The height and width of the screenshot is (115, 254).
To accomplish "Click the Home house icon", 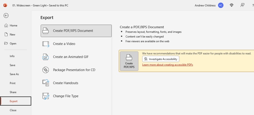I will tap(6, 26).
